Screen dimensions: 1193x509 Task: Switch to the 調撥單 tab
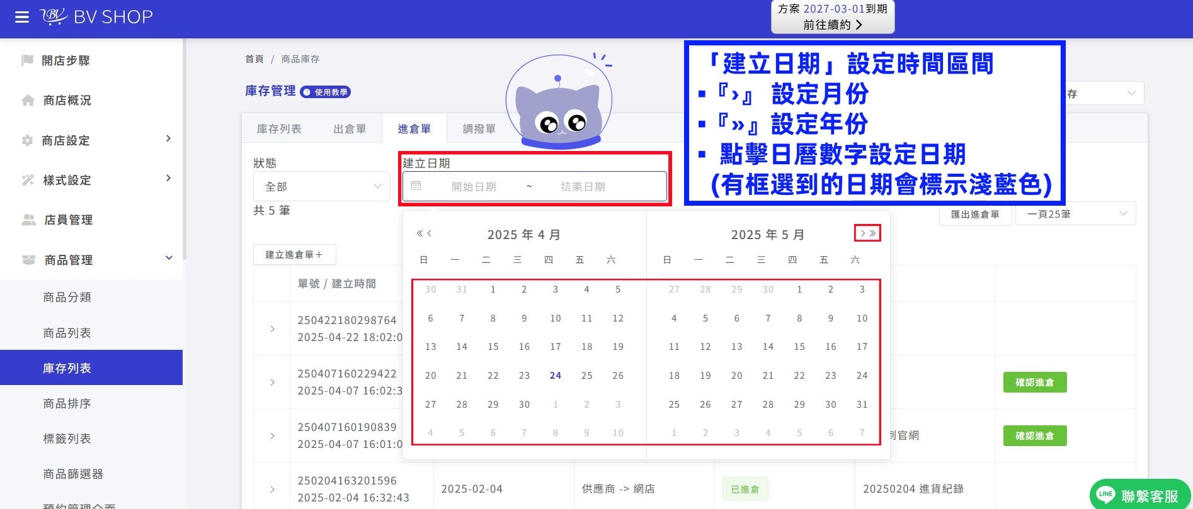[479, 129]
